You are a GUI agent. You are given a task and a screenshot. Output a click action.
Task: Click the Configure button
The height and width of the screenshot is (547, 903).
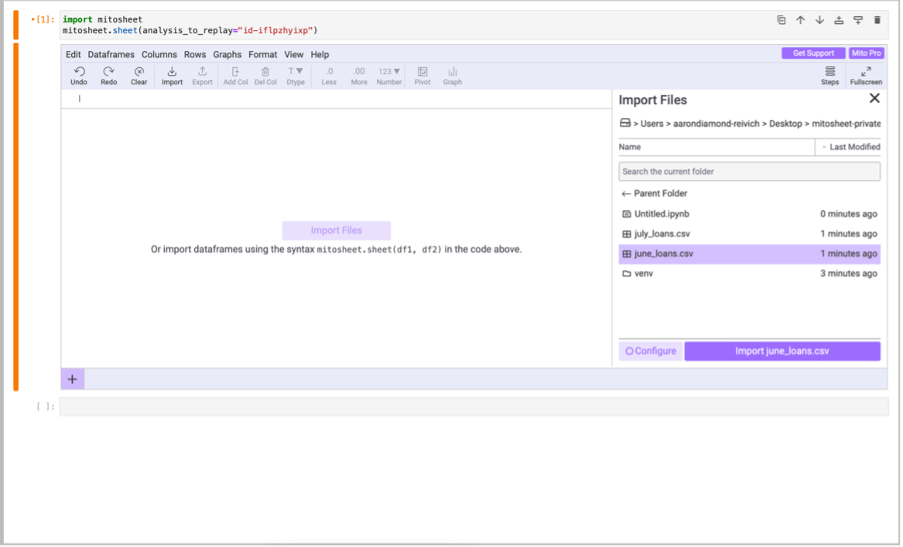tap(651, 351)
